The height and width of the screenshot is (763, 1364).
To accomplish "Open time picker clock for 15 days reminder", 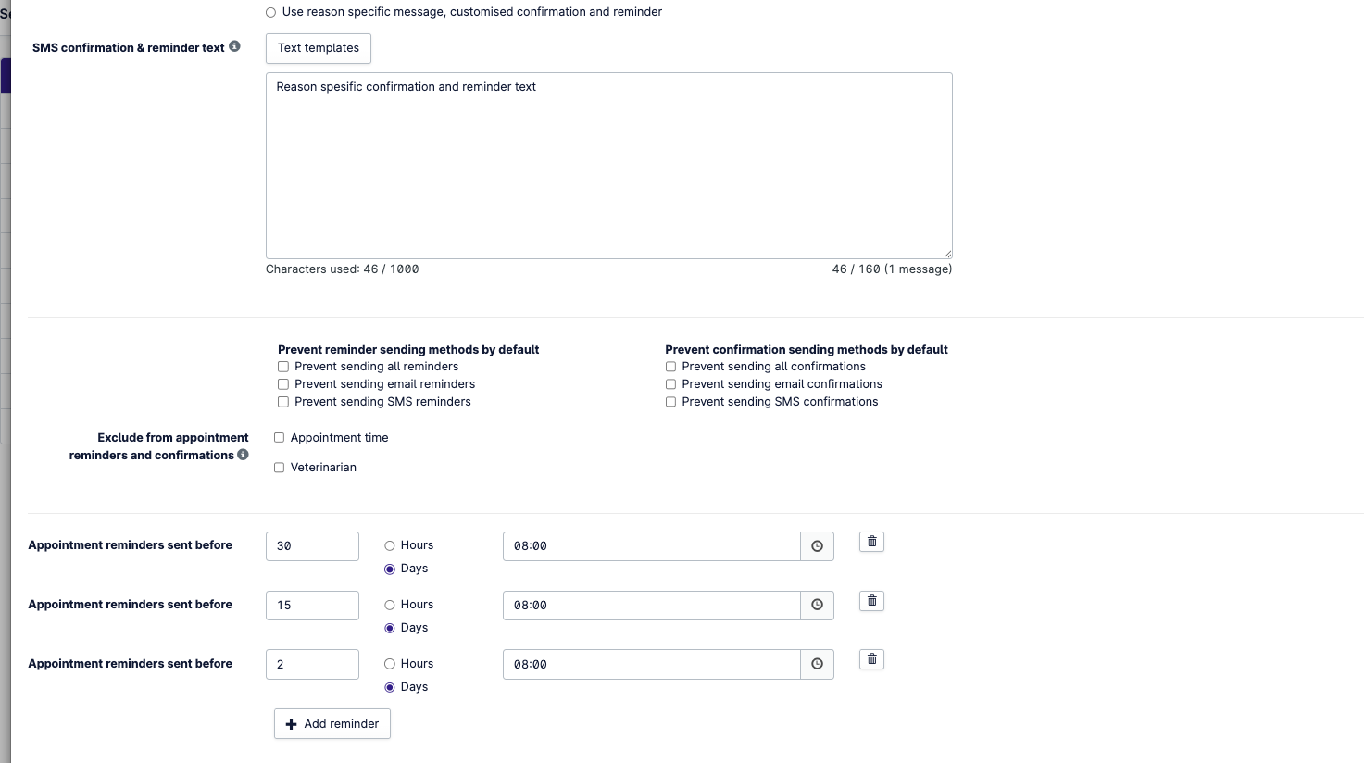I will pos(817,606).
